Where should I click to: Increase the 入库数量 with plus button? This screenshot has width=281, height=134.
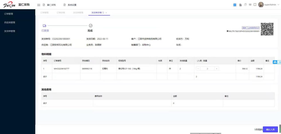pyautogui.click(x=217, y=69)
